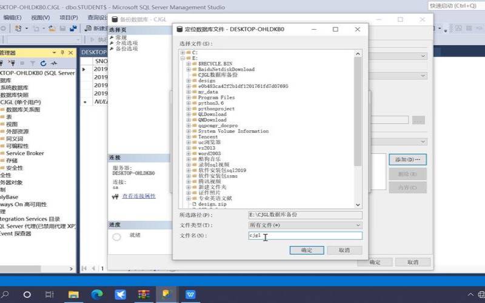Image resolution: width=485 pixels, height=303 pixels.
Task: Collapse the E: drive node
Action: coord(182,58)
